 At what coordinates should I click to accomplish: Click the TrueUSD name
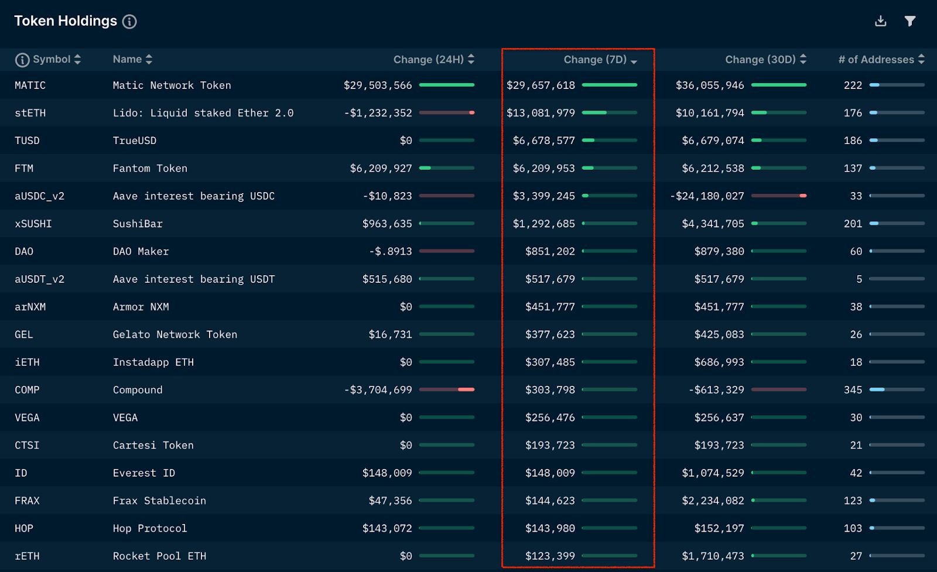coord(135,141)
